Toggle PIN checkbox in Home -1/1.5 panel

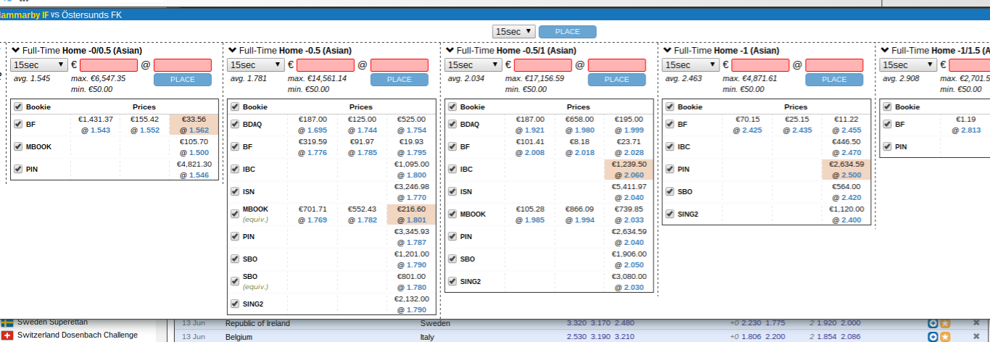pos(887,146)
